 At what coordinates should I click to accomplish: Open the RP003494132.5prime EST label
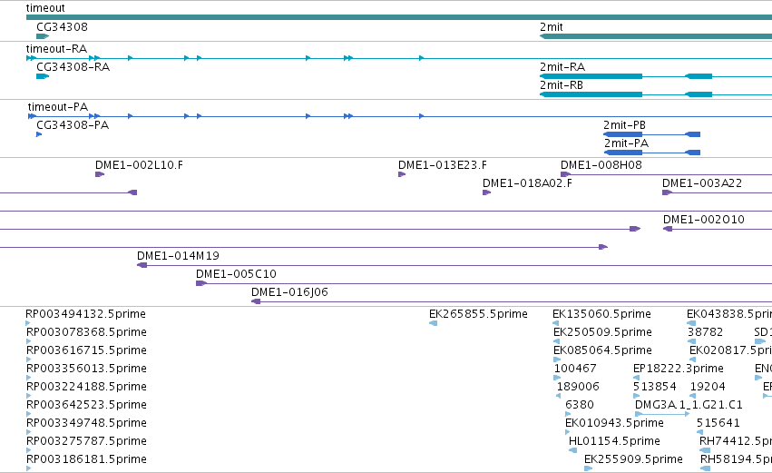click(85, 314)
